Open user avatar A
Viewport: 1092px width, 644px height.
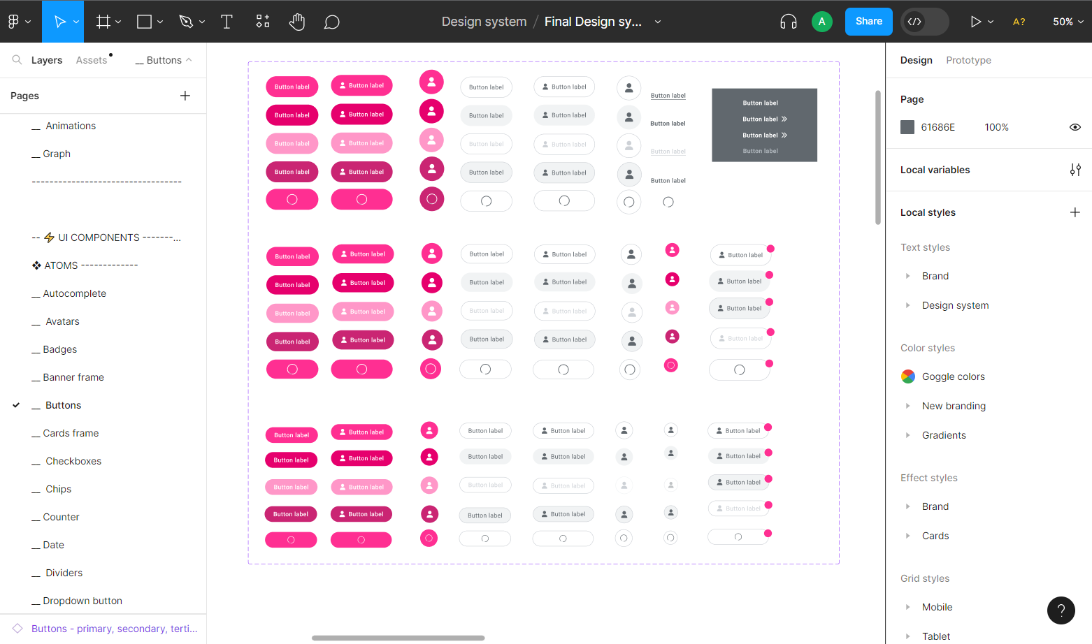(x=822, y=22)
